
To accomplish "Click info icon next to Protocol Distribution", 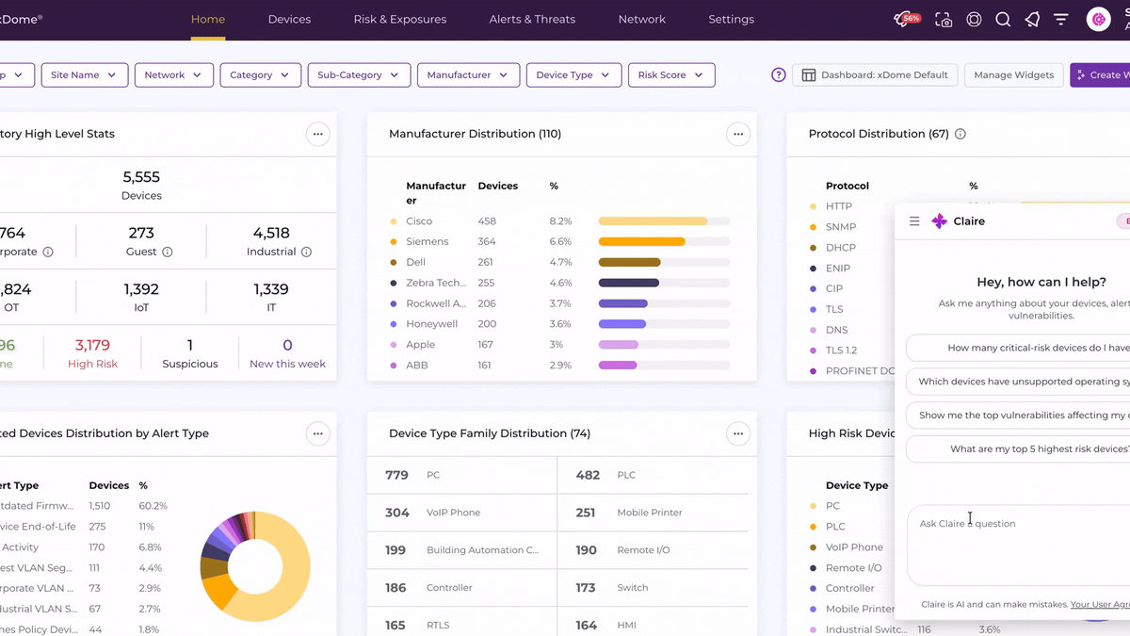I will (960, 134).
